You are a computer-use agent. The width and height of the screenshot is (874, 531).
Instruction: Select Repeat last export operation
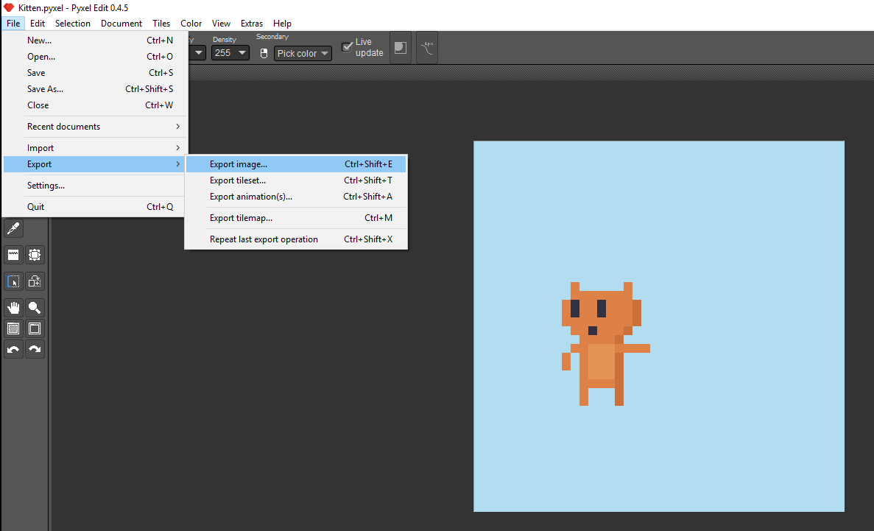point(263,239)
